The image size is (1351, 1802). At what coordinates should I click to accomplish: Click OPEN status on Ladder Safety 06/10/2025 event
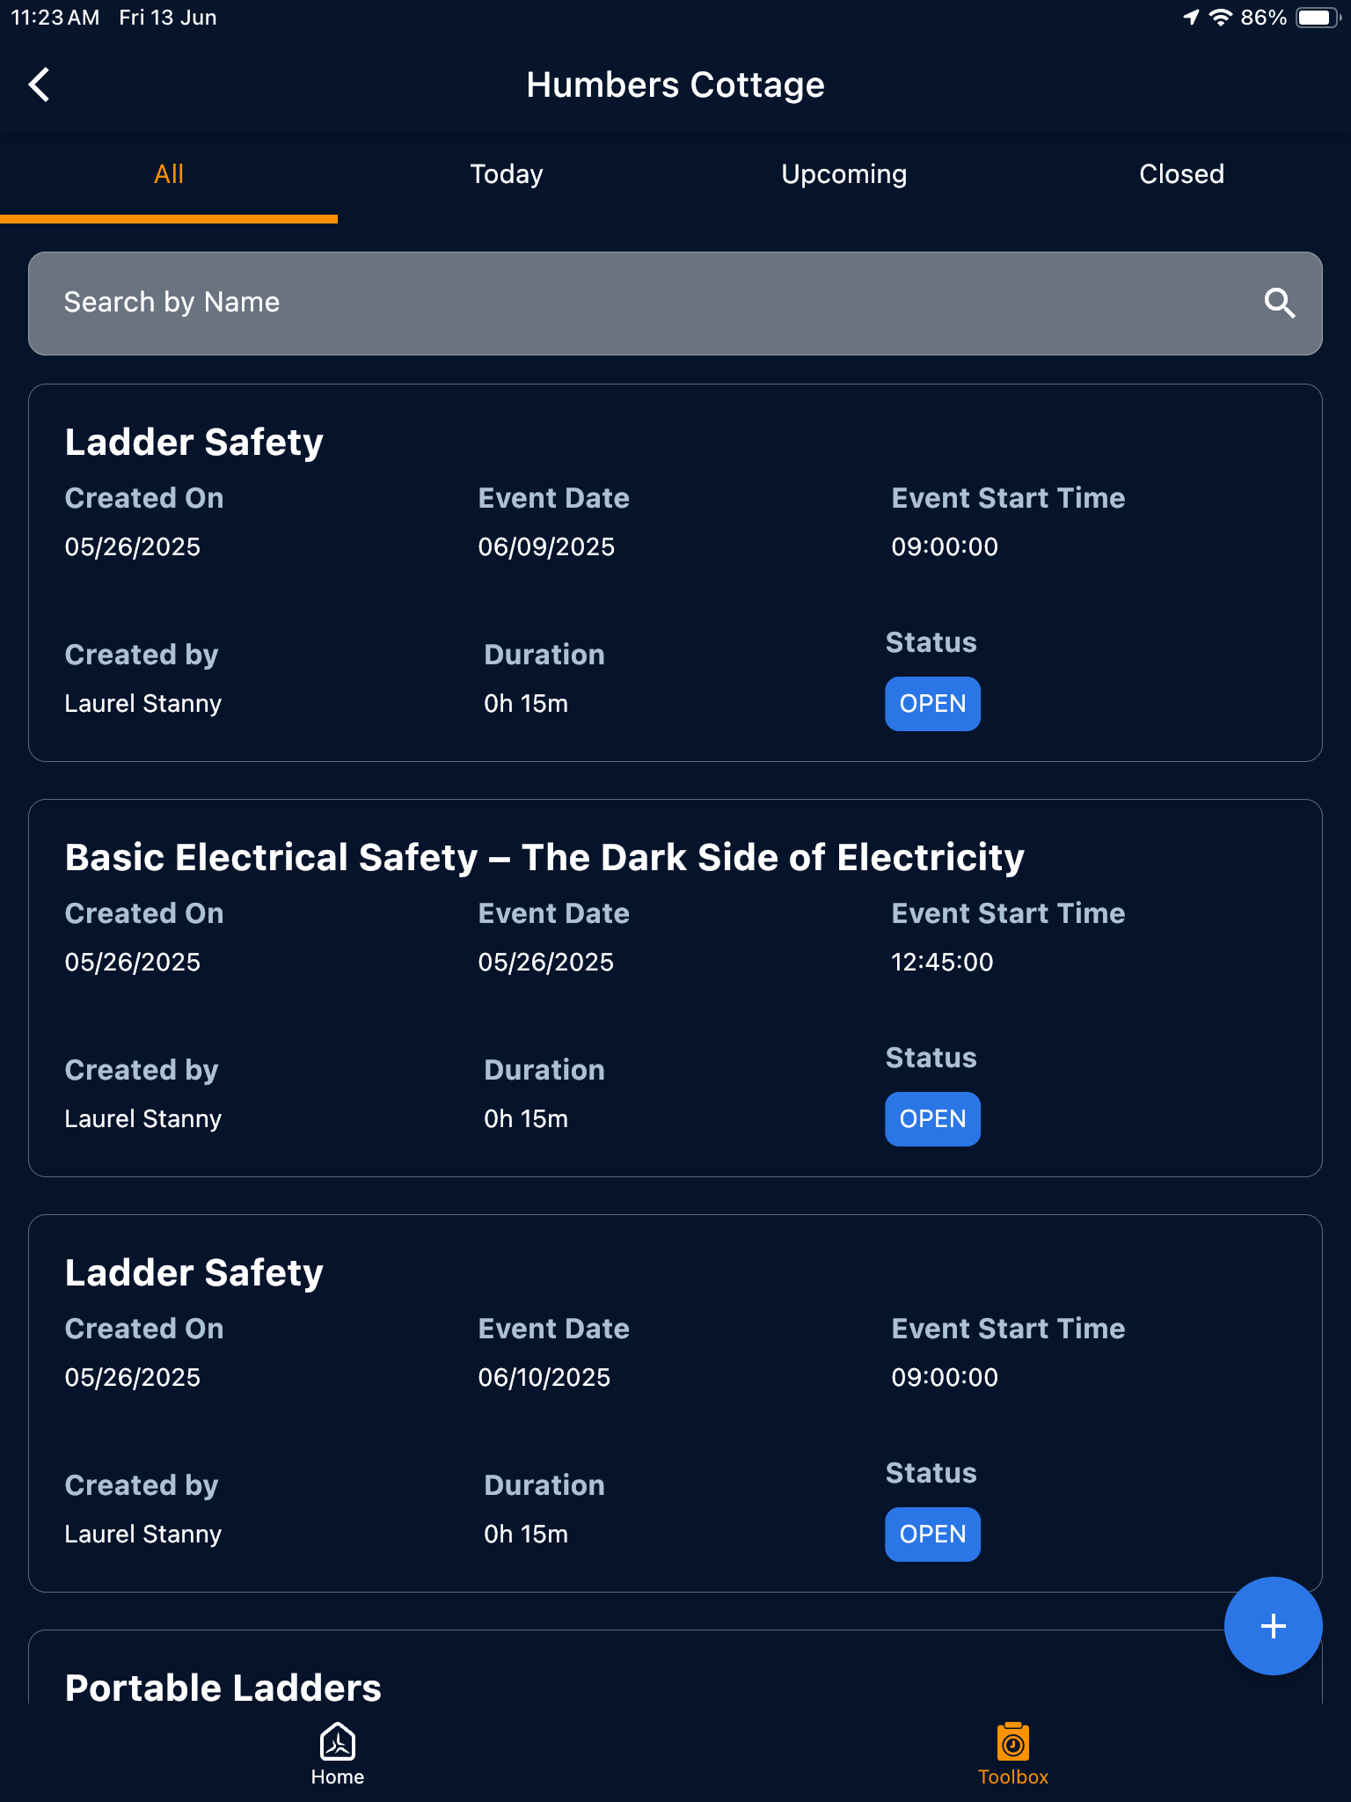pyautogui.click(x=932, y=1535)
